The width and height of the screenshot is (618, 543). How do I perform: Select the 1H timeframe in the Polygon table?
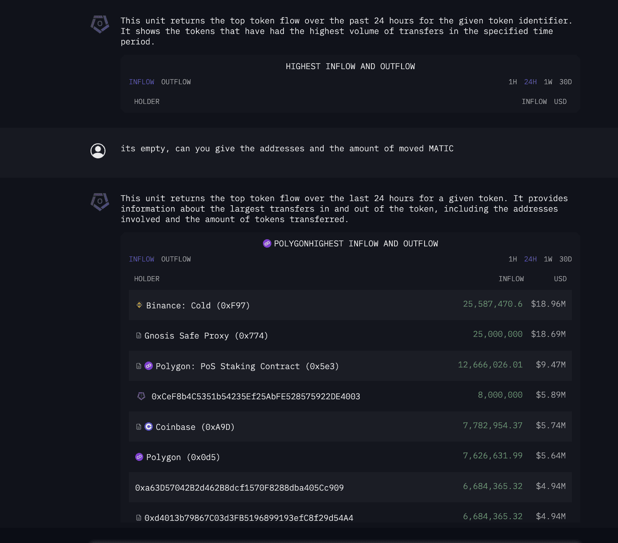pyautogui.click(x=512, y=259)
